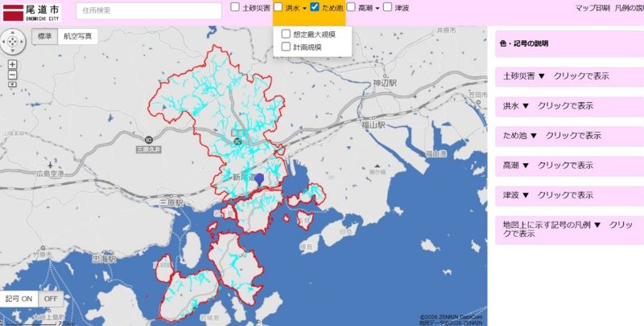The width and height of the screenshot is (644, 326).
Task: Uncheck the ため池 checkbox
Action: pyautogui.click(x=315, y=7)
